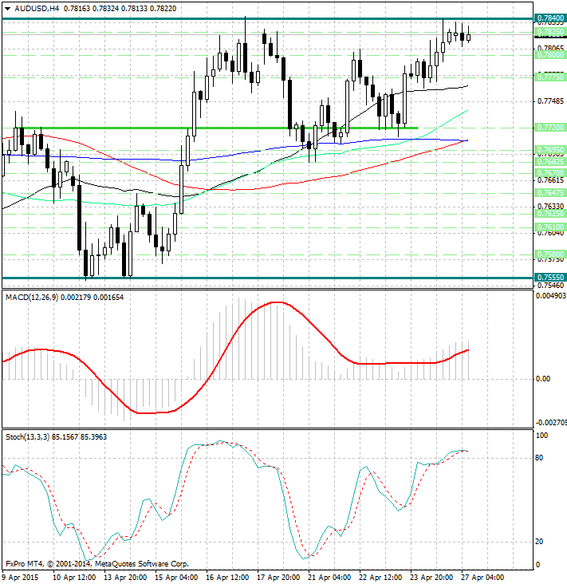
Task: Select the 0.76475 level price label
Action: [550, 193]
